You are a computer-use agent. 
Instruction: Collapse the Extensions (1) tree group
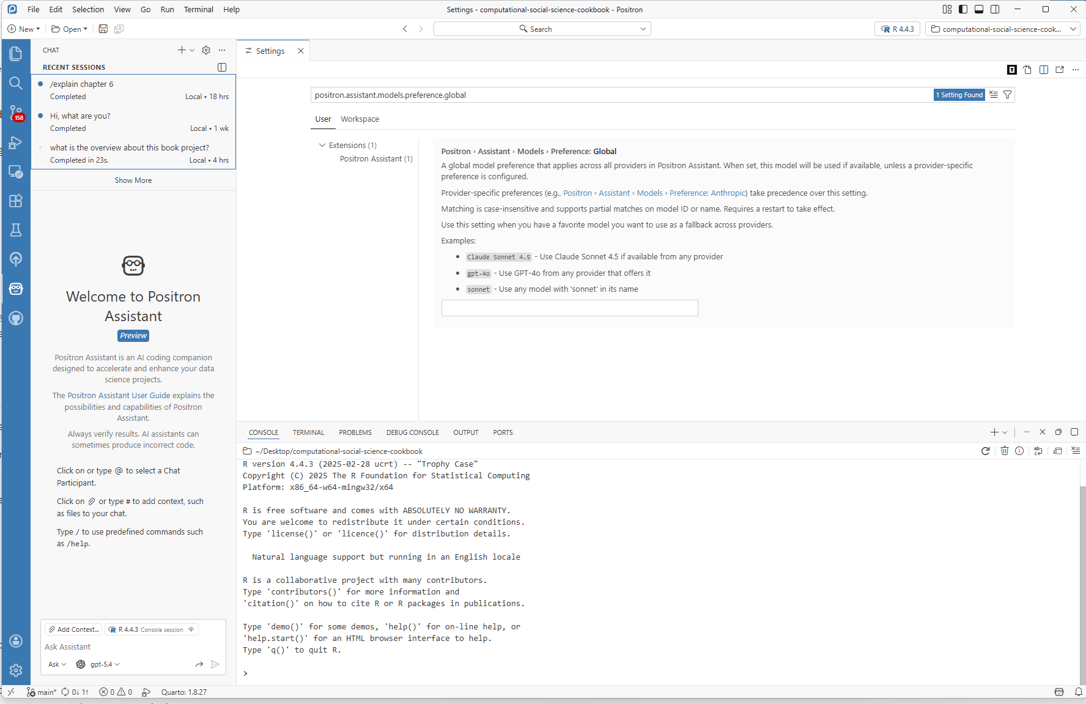pyautogui.click(x=322, y=145)
